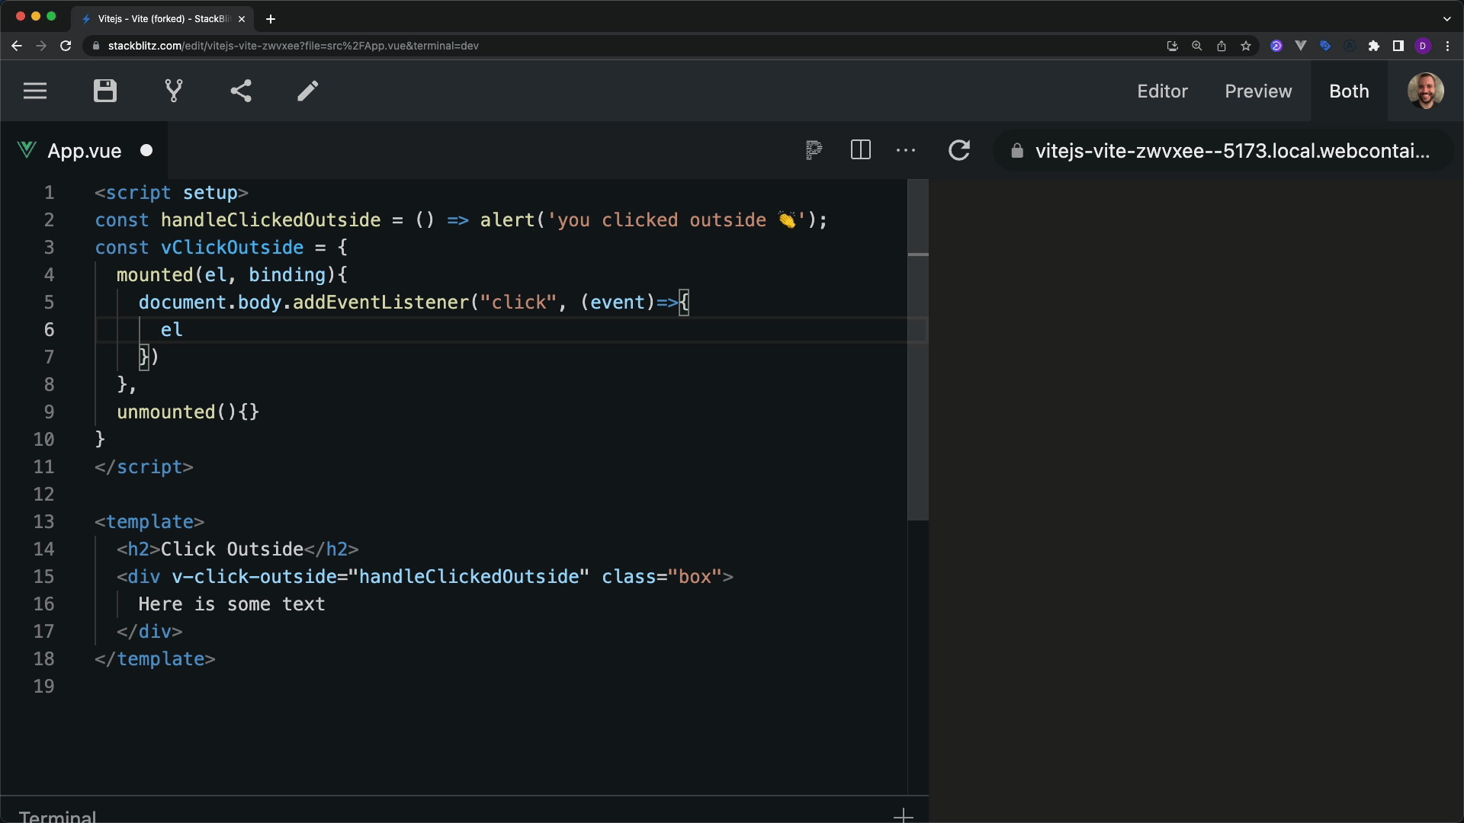Image resolution: width=1464 pixels, height=823 pixels.
Task: Select the Both view mode
Action: (x=1349, y=91)
